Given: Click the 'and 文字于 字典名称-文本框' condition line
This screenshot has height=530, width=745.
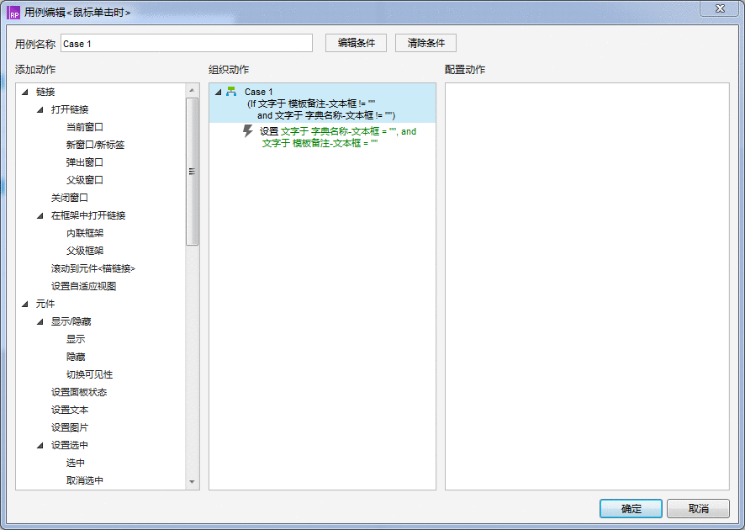Looking at the screenshot, I should point(326,115).
